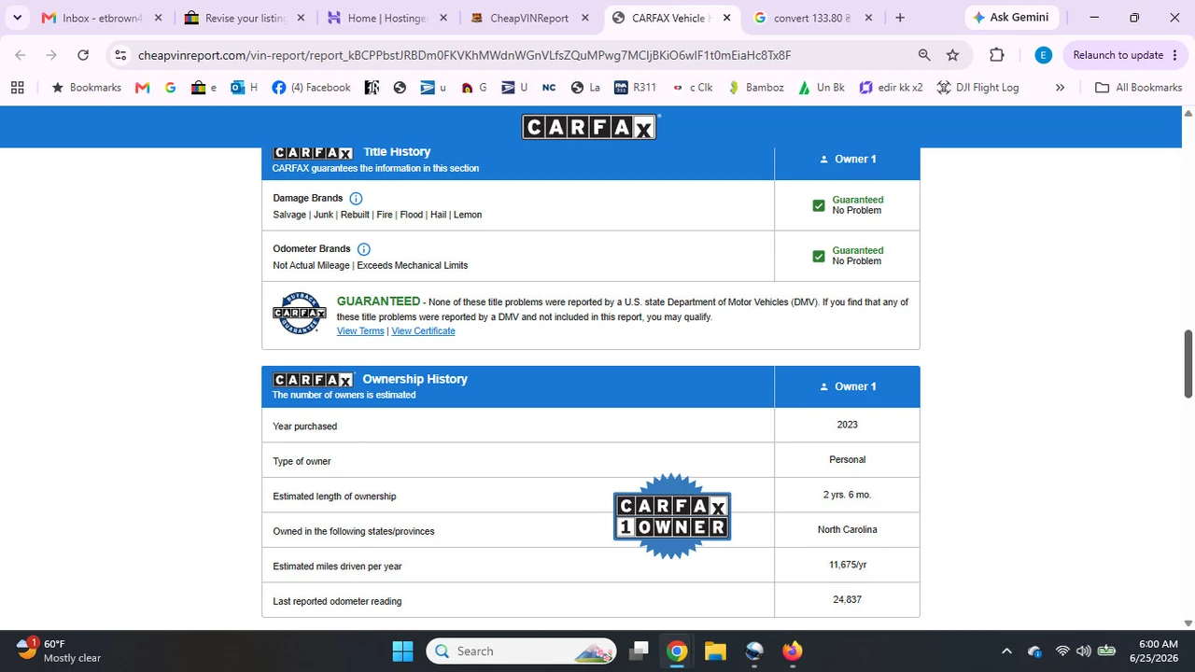Image resolution: width=1195 pixels, height=672 pixels.
Task: Open the All Bookmarks folder
Action: click(1139, 88)
